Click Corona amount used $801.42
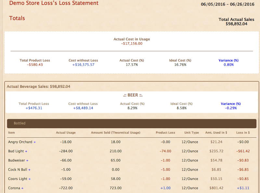Image resolution: width=260 pixels, height=193 pixels. 216,188
